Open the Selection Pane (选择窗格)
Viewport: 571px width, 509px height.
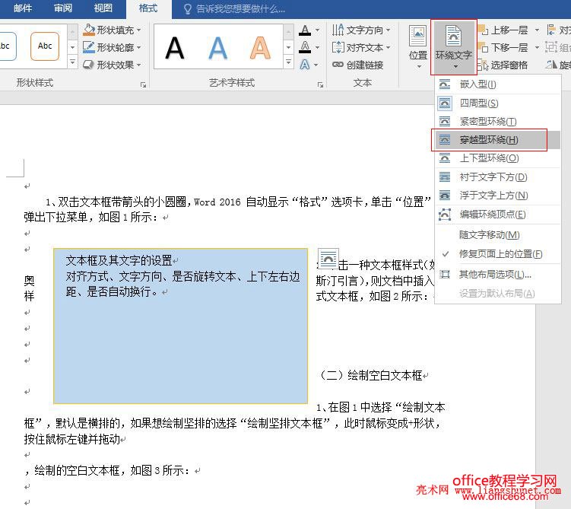503,65
